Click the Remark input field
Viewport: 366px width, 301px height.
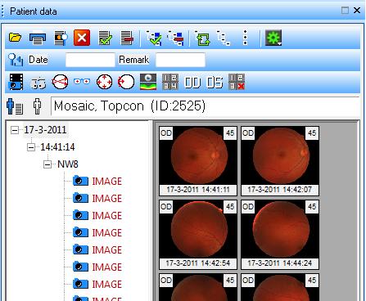click(x=180, y=60)
